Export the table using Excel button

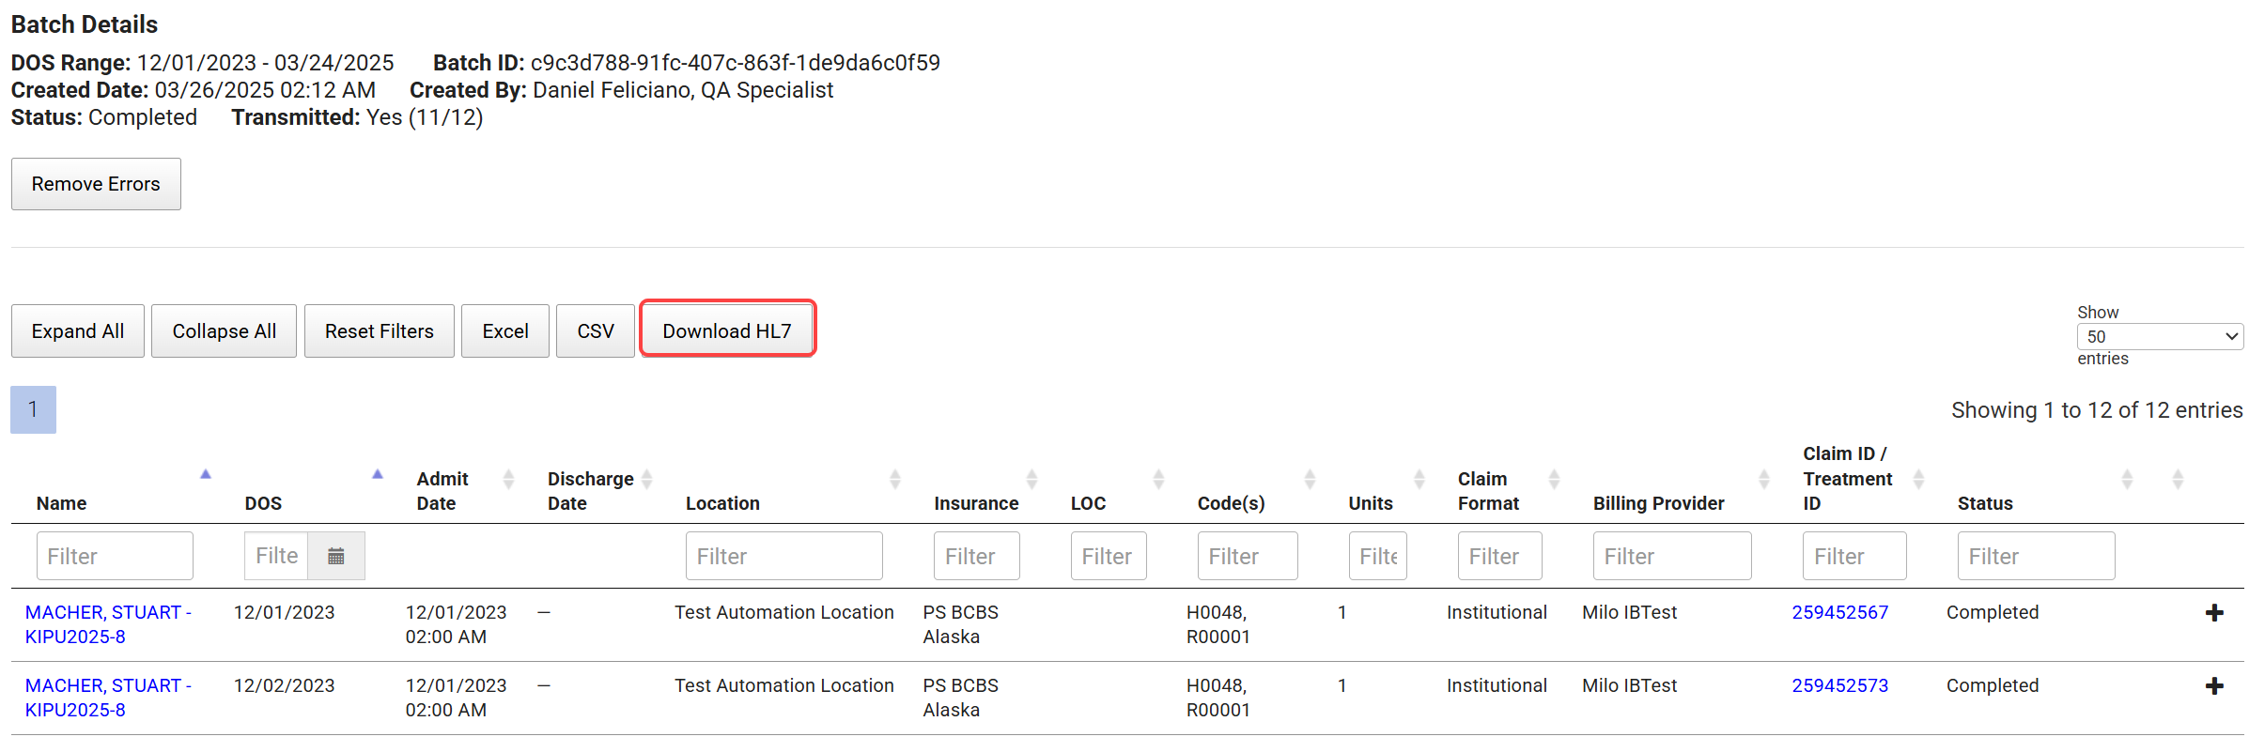pos(505,331)
